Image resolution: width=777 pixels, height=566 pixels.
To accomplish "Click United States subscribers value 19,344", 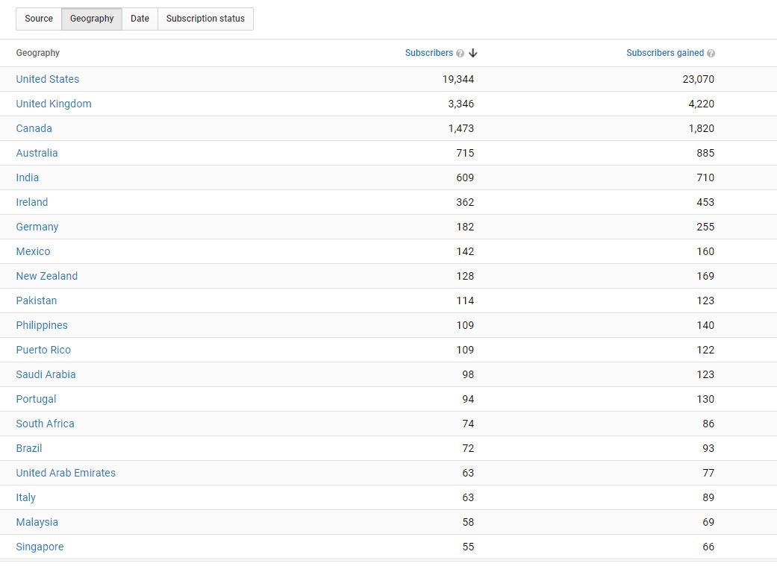I will [x=458, y=79].
